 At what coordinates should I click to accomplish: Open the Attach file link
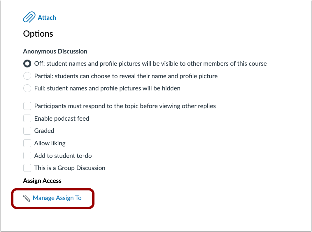pos(46,17)
